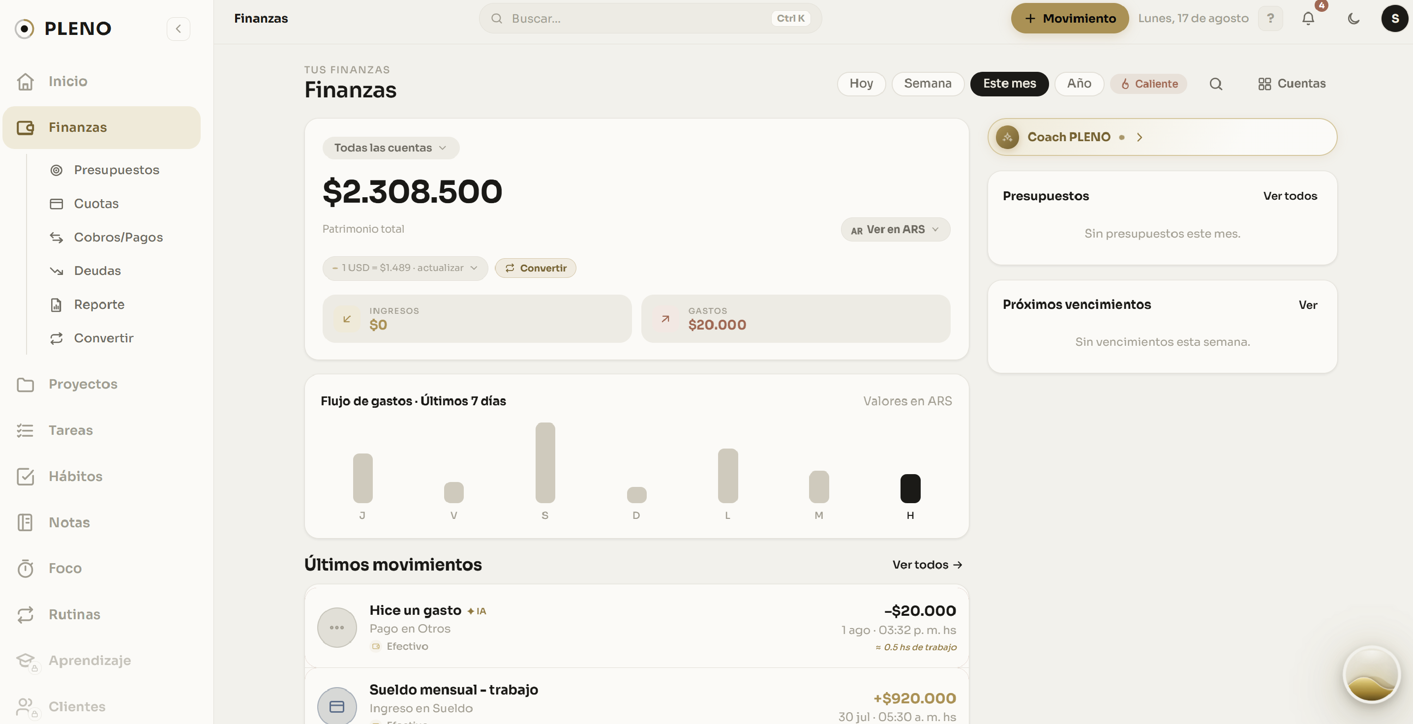Toggle the Caliente filter
The width and height of the screenshot is (1413, 724).
click(x=1148, y=84)
